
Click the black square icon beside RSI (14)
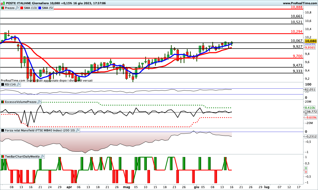pyautogui.click(x=2, y=84)
